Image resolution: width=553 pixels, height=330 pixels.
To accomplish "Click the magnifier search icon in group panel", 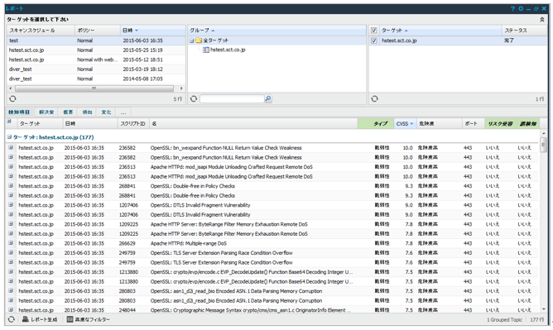I will (x=268, y=98).
